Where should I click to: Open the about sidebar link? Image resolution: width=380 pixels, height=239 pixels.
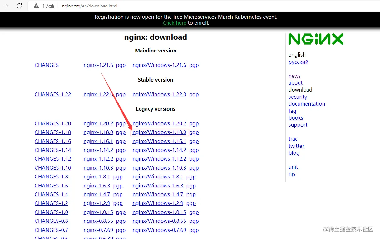tap(295, 83)
